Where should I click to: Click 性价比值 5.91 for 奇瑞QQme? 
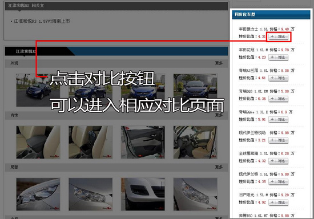261,120
